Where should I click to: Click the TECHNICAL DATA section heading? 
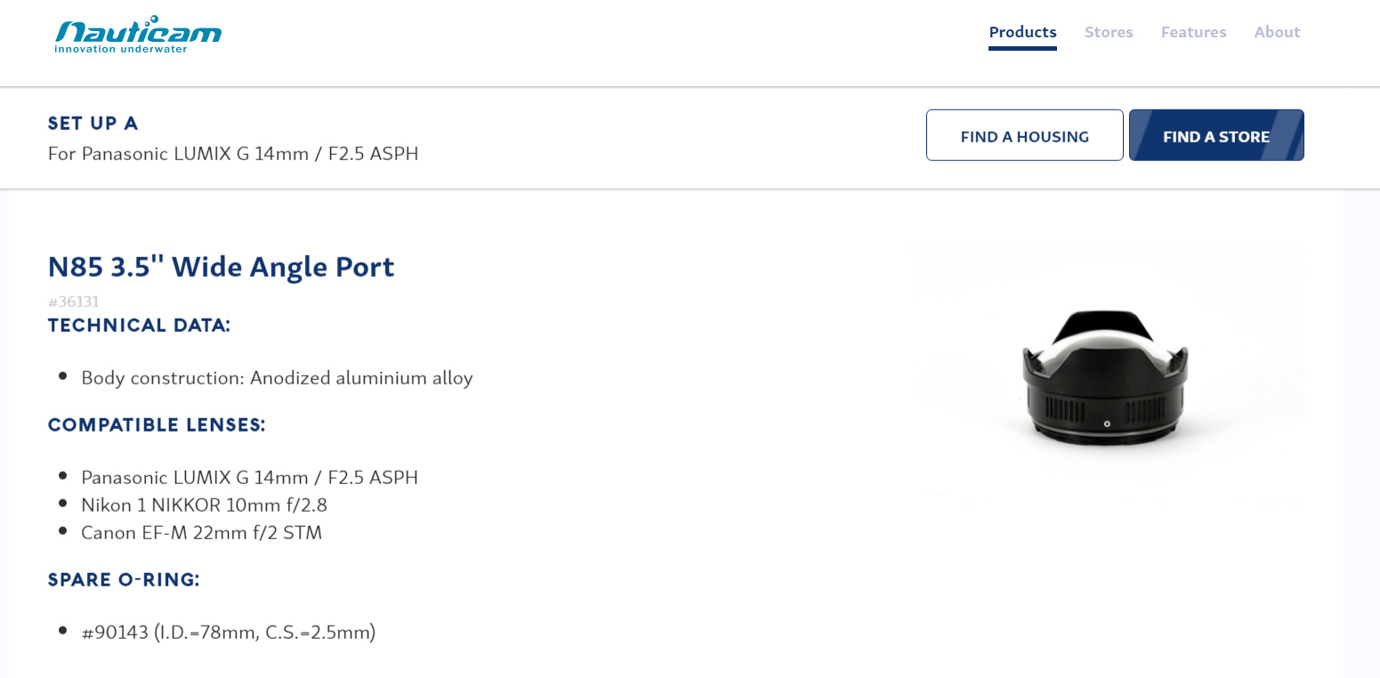pos(140,326)
